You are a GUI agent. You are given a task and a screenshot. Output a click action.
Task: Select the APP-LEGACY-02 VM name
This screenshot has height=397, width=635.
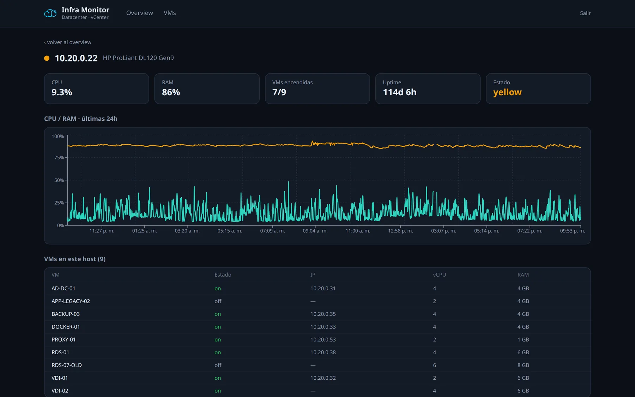coord(71,301)
